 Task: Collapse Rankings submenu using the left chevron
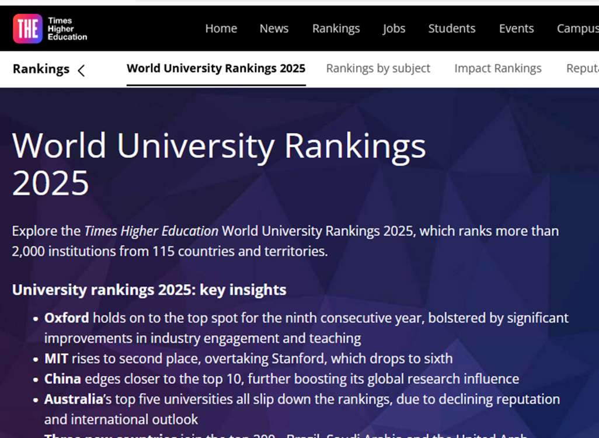coord(81,70)
